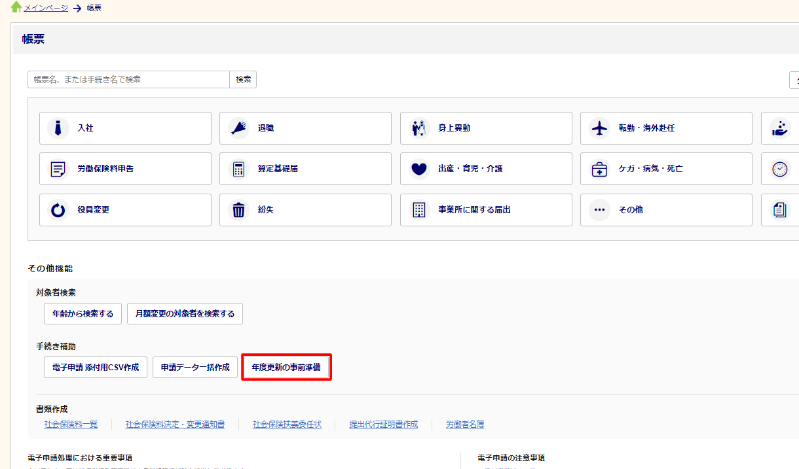Screen dimensions: 799x469
Task: Click 月額変更の対象者を検索する button
Action: click(x=185, y=314)
